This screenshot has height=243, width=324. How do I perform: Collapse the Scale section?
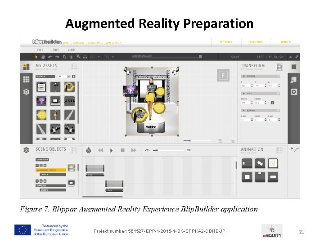pyautogui.click(x=260, y=94)
